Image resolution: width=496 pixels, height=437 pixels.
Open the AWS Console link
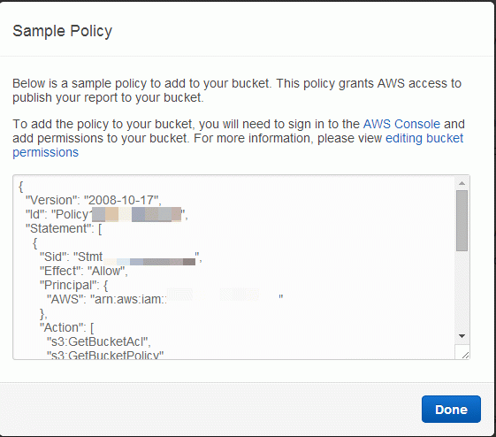pos(401,124)
